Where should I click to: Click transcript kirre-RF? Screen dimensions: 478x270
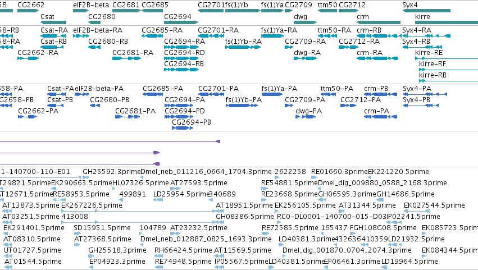pos(448,70)
